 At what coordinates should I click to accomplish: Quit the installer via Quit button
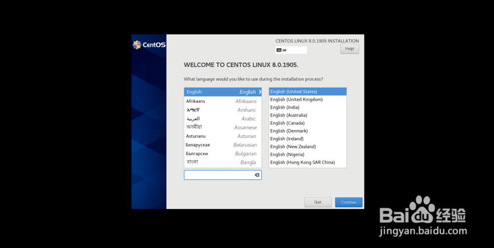tap(318, 203)
